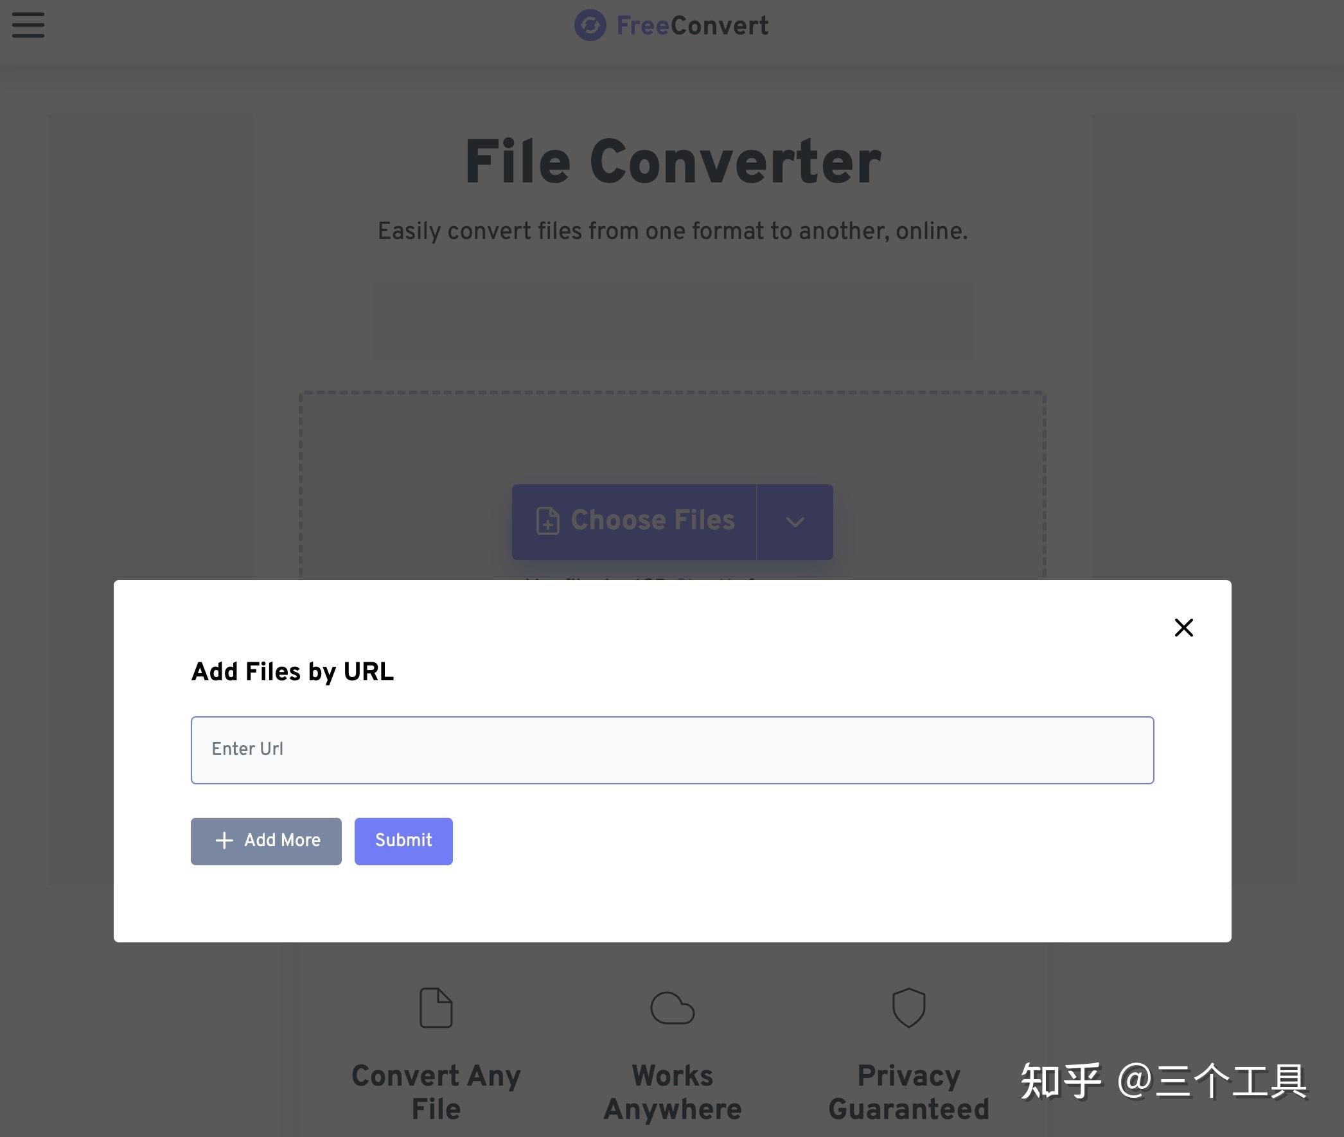The width and height of the screenshot is (1344, 1137).
Task: Click the FreeConvert circular logo icon
Action: 590,26
